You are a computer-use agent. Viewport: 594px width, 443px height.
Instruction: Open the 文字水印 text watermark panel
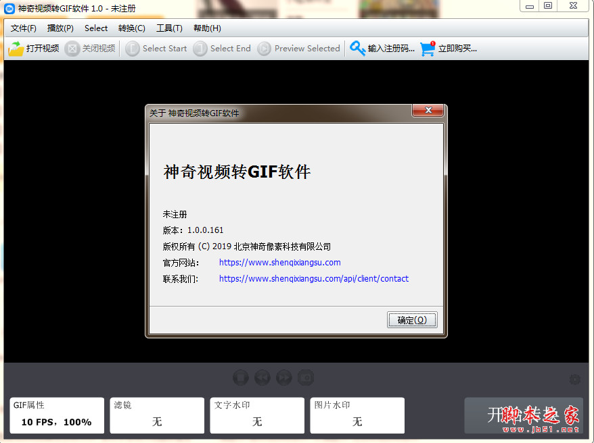(256, 415)
